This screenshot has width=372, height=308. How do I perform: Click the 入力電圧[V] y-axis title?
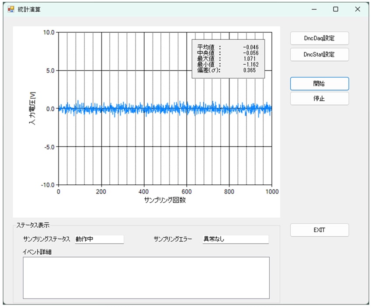tap(31, 108)
